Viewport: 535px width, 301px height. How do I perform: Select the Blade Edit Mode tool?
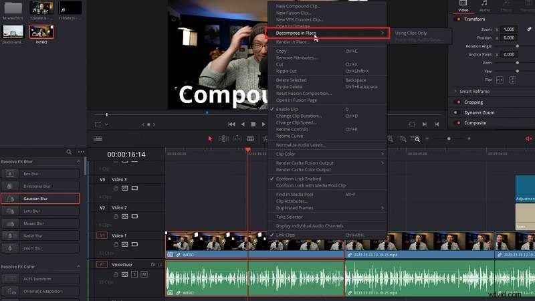point(250,138)
